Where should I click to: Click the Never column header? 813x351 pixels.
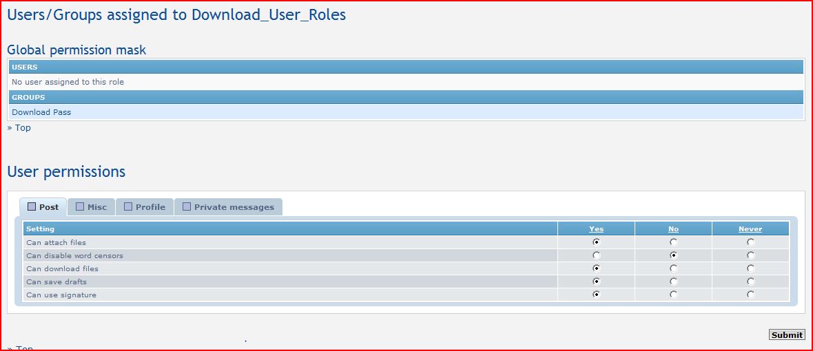pyautogui.click(x=750, y=229)
